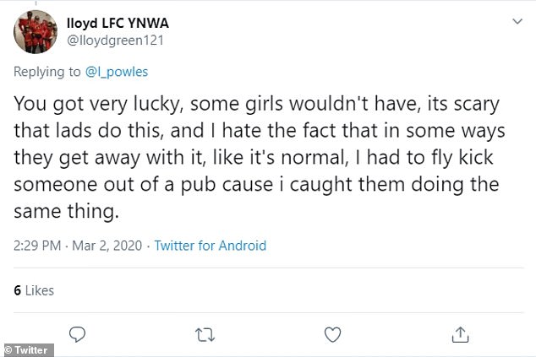Open lloyd LFC YNWA's profile picture

(x=35, y=30)
